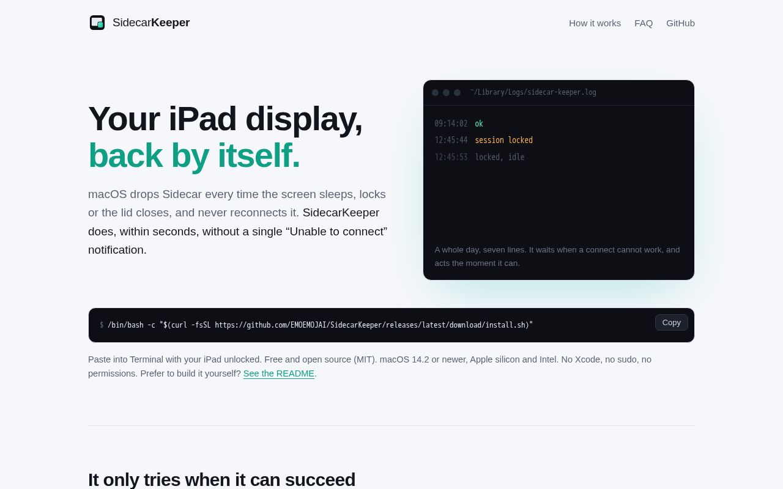Copy the install command with Copy button

tap(671, 322)
